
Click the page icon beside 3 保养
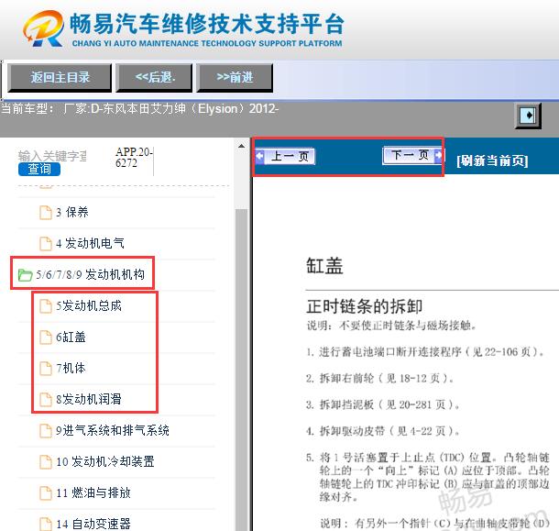tap(45, 213)
